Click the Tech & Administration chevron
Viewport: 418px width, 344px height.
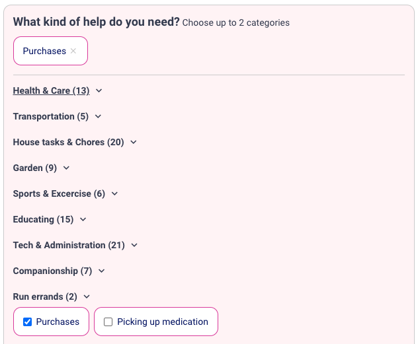[134, 246]
